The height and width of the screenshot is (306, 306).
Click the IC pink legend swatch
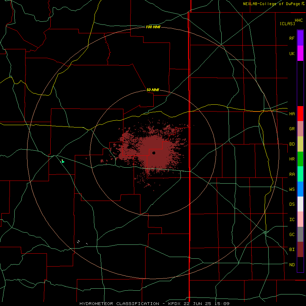pyautogui.click(x=300, y=219)
